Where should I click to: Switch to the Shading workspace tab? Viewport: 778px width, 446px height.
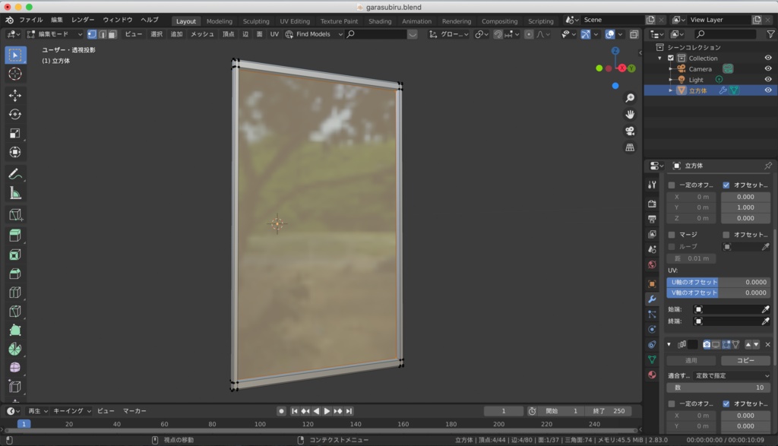tap(380, 21)
